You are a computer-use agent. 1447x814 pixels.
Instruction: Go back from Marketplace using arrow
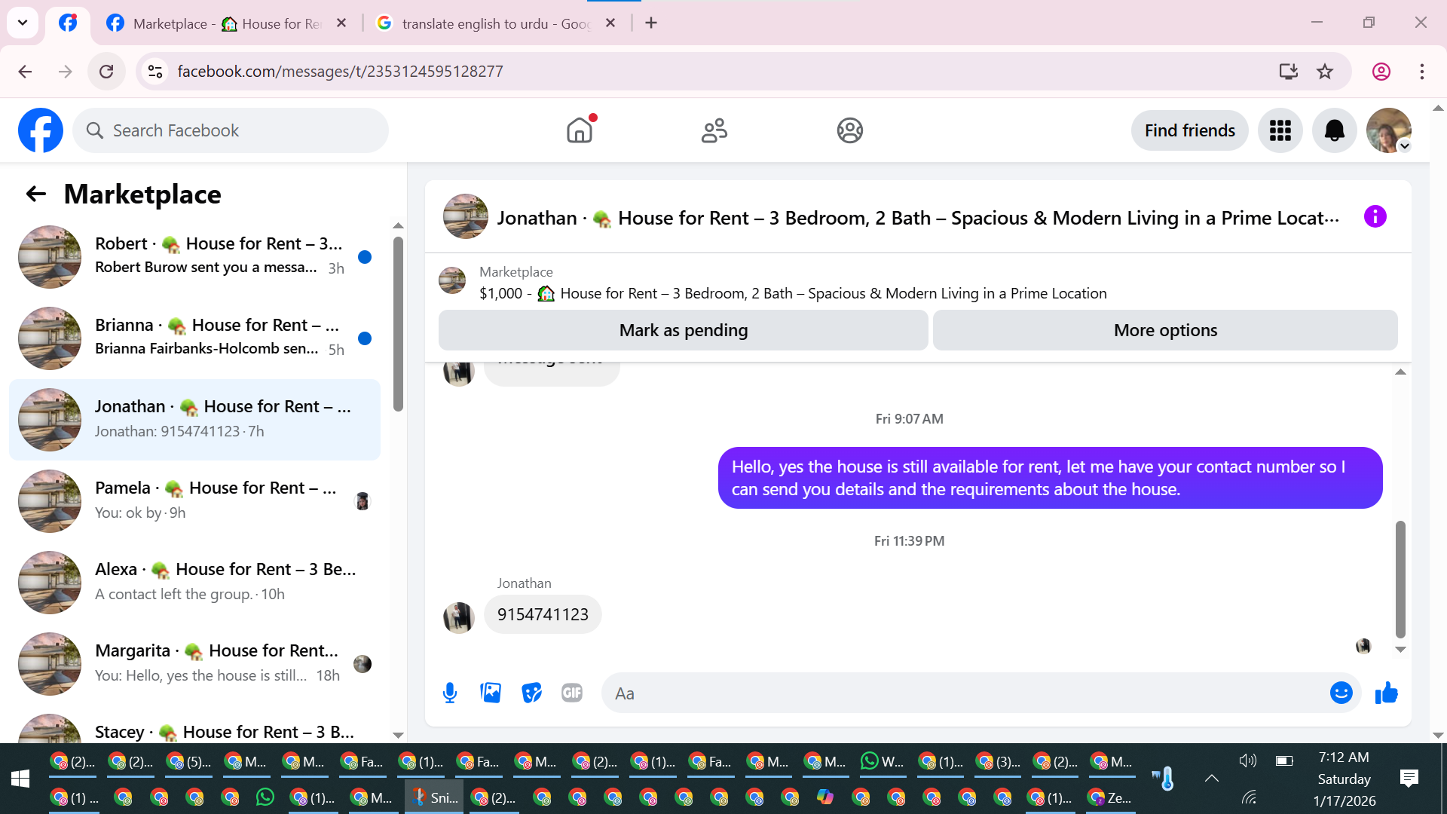tap(35, 194)
